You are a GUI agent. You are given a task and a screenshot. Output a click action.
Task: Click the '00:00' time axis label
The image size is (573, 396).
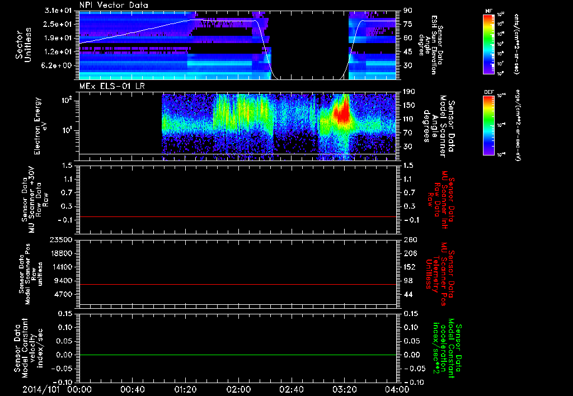coord(79,389)
